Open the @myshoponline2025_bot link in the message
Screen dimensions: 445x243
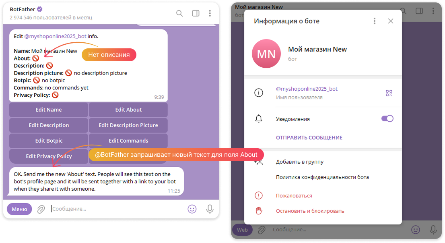click(x=56, y=36)
